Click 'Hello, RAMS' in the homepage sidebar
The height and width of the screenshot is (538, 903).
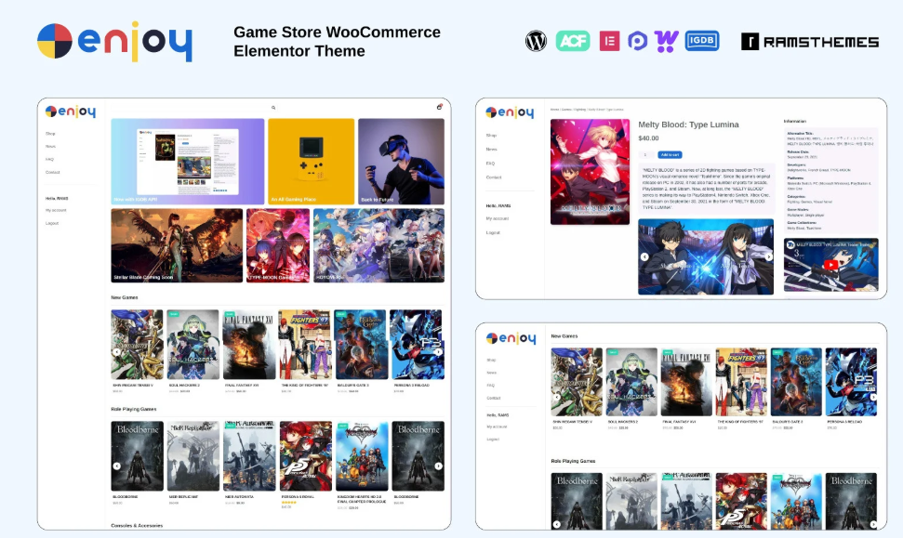(57, 199)
